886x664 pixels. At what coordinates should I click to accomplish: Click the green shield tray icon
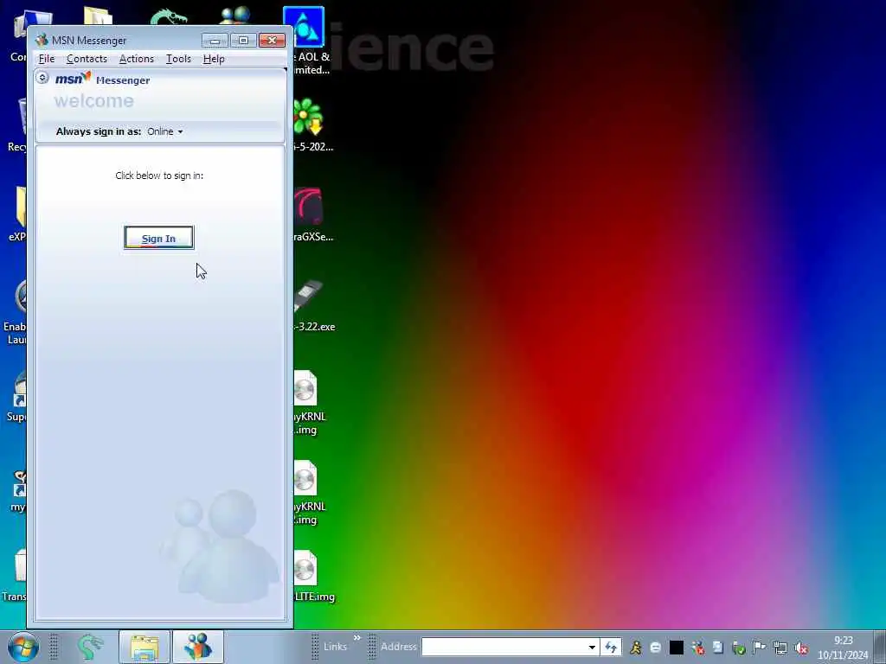tap(739, 648)
